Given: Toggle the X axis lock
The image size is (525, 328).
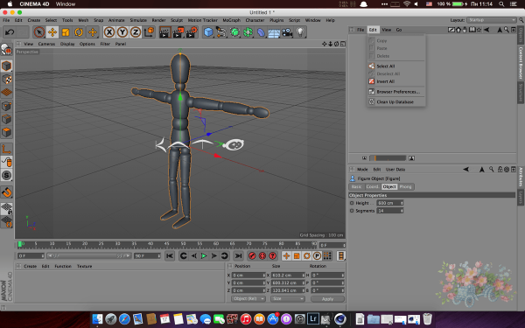Looking at the screenshot, I should tap(109, 32).
